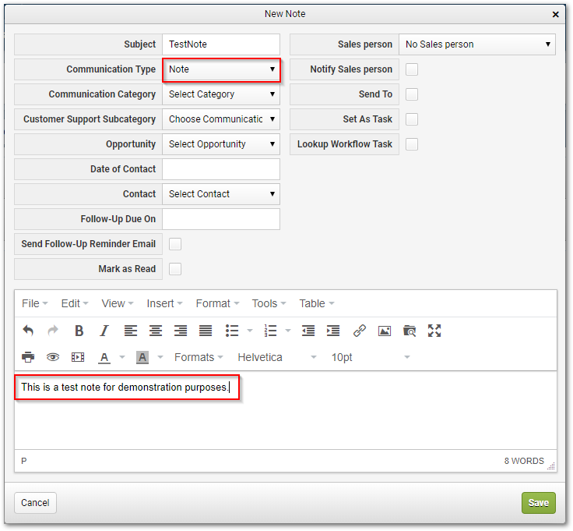Image resolution: width=573 pixels, height=531 pixels.
Task: Save the new note
Action: click(538, 503)
